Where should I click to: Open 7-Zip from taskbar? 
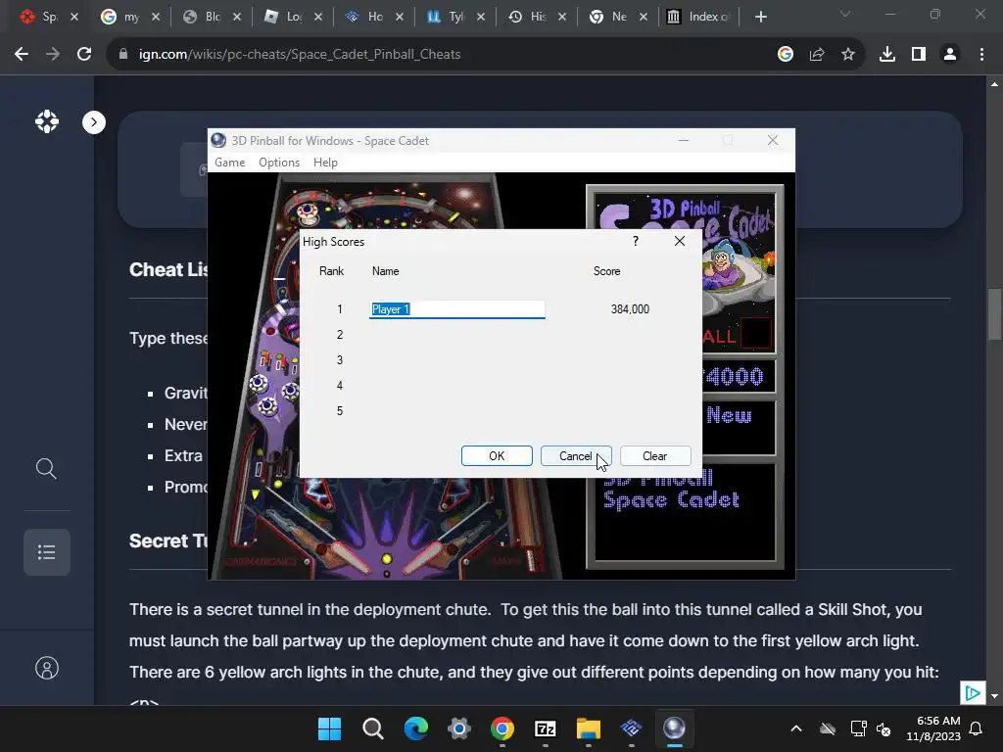[545, 728]
